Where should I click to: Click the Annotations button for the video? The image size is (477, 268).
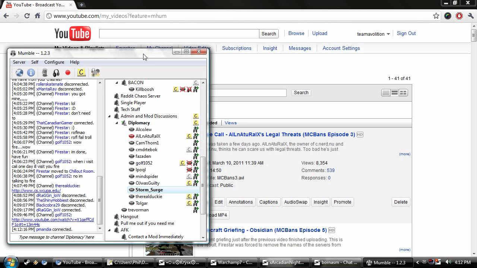pyautogui.click(x=240, y=202)
